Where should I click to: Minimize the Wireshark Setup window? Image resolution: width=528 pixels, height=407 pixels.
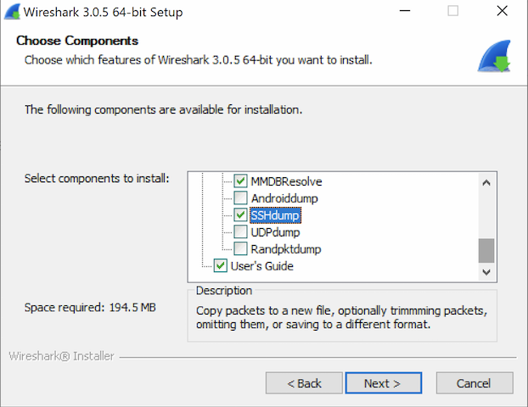tap(405, 11)
